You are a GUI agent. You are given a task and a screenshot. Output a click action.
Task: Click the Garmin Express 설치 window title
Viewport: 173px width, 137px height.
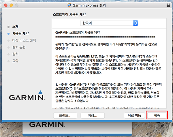89,5
